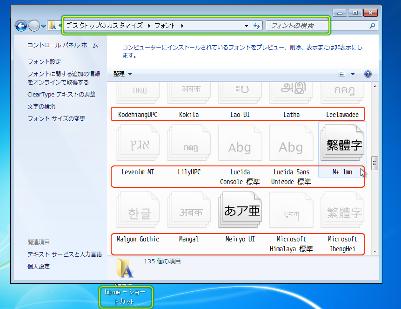Open フォントに関する追加の情報 online link
This screenshot has width=401, height=309.
click(64, 78)
